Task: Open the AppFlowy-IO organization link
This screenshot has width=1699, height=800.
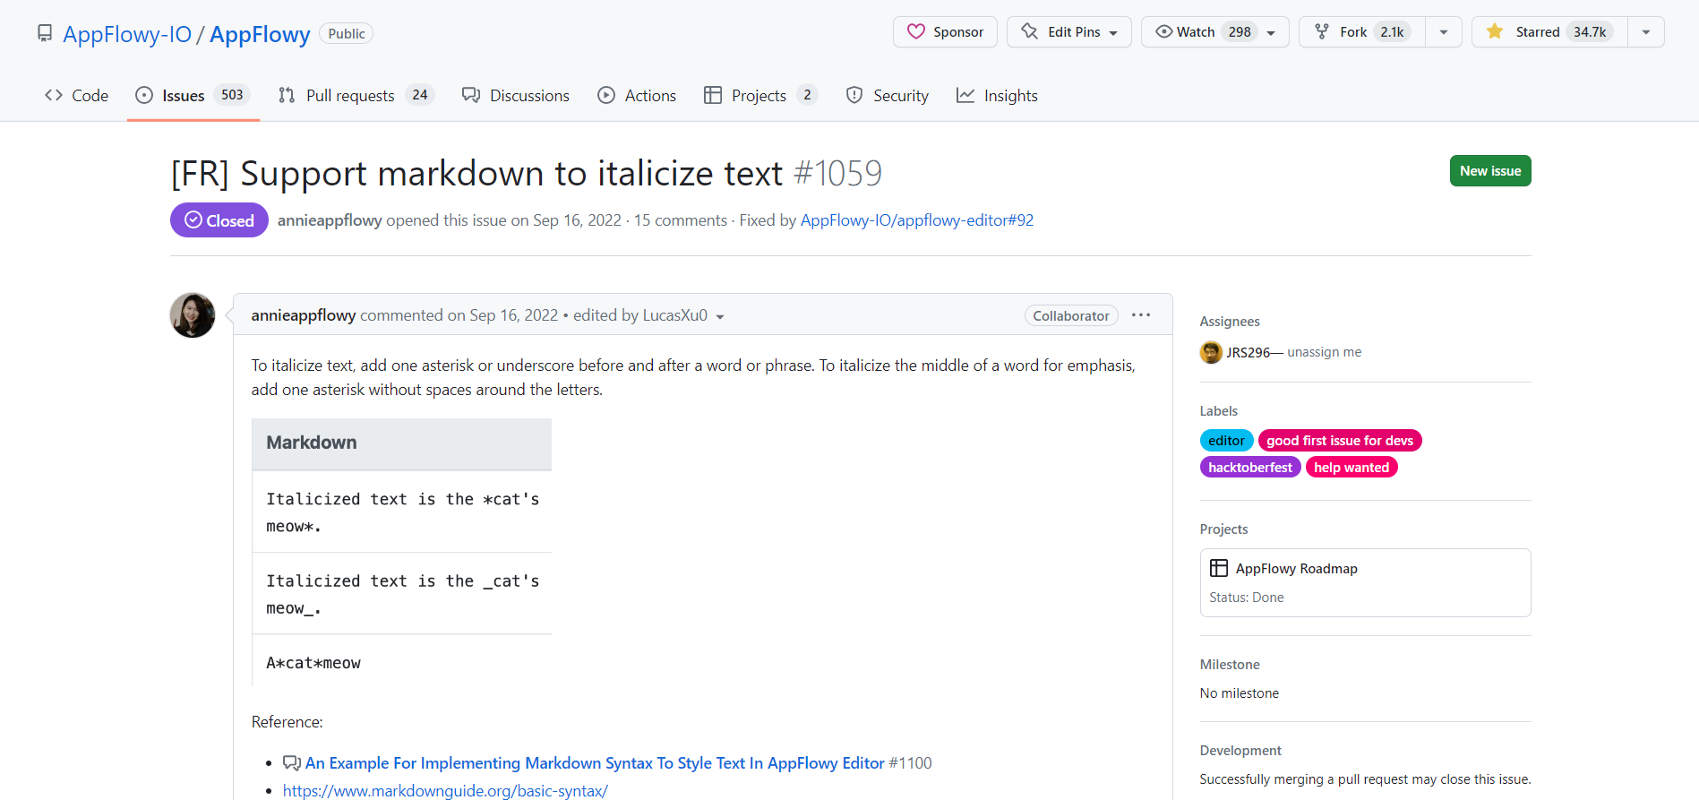Action: point(127,34)
